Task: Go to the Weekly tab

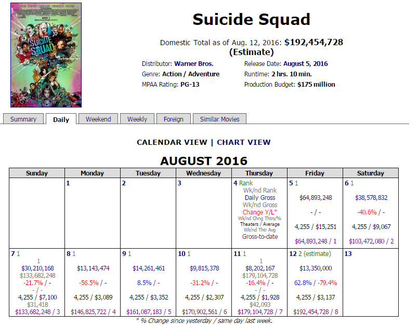Action: tap(137, 119)
